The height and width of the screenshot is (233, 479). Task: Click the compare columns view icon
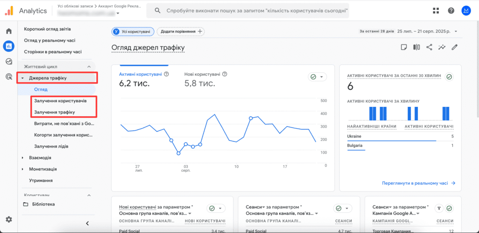(416, 47)
